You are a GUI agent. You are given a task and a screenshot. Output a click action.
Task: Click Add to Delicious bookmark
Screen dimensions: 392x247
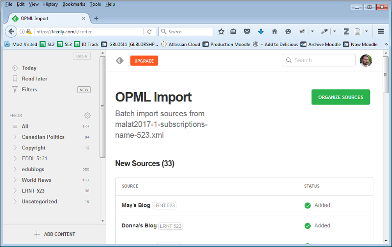click(x=275, y=44)
